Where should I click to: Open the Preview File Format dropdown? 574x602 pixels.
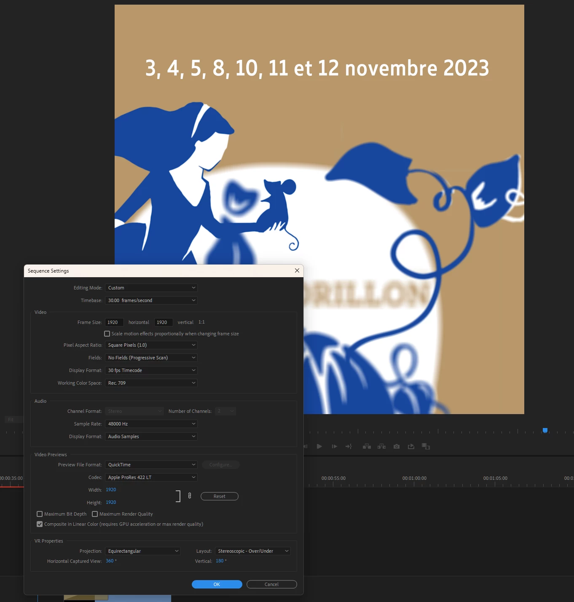pos(151,465)
